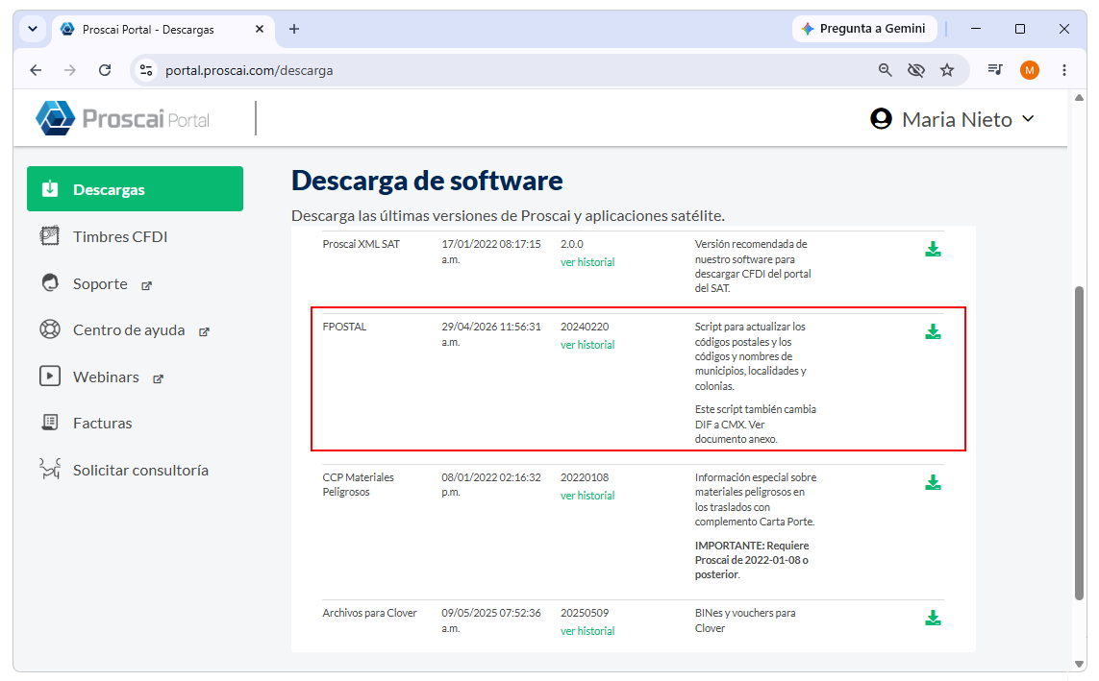Click the Timbres CFDI stamp icon
The image size is (1099, 681).
(50, 236)
